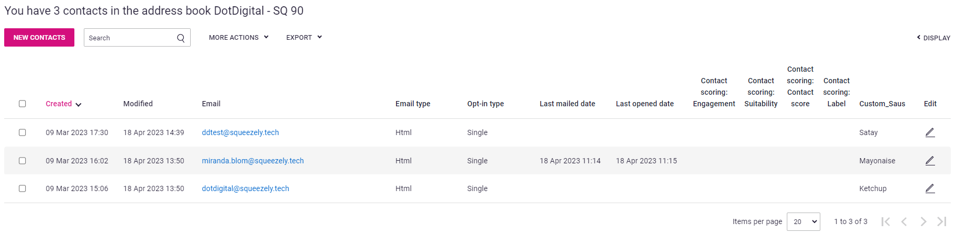Expand the Display panel toggle
The width and height of the screenshot is (956, 234).
(933, 38)
